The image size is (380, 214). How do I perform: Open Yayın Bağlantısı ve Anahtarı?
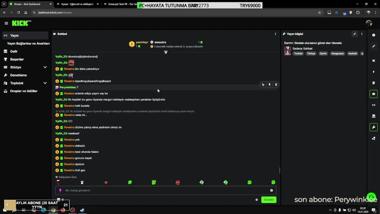pyautogui.click(x=28, y=43)
